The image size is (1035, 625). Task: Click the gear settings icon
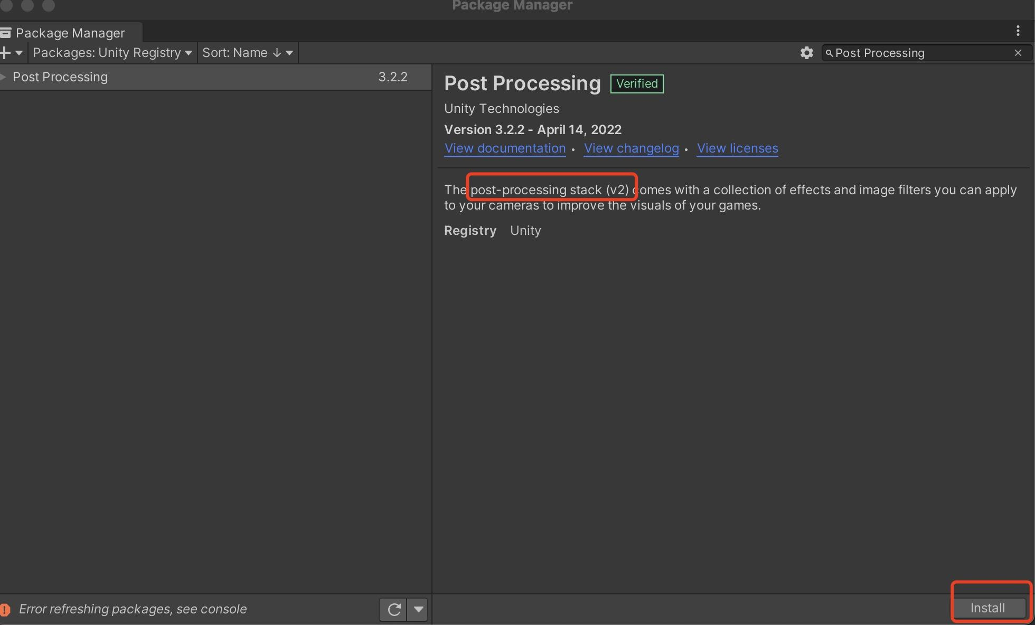pyautogui.click(x=806, y=53)
